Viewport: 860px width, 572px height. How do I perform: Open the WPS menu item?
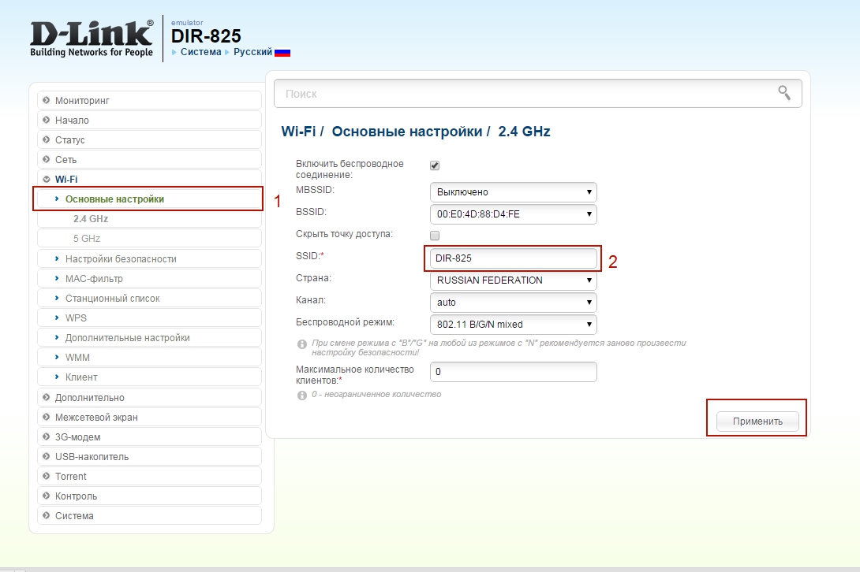click(149, 318)
